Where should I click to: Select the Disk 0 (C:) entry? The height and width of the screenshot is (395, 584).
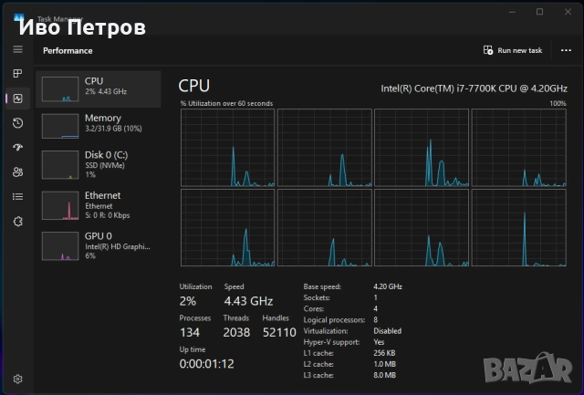(x=99, y=164)
